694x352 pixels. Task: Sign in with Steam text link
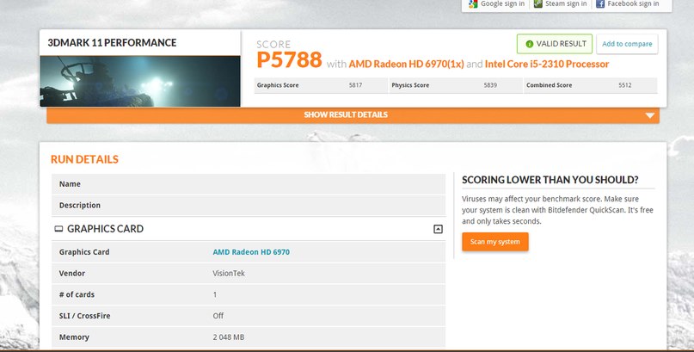click(x=566, y=3)
